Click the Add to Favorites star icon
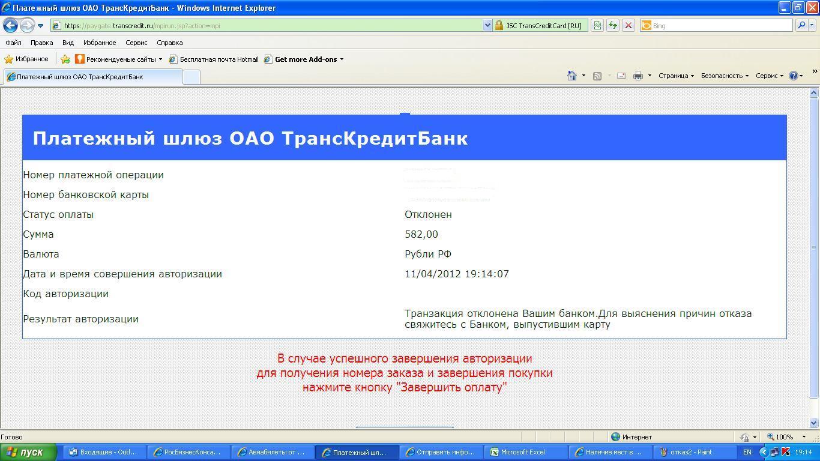The width and height of the screenshot is (820, 461). point(65,59)
